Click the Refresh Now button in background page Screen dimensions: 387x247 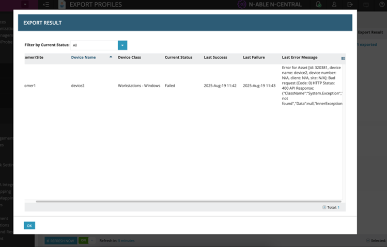pyautogui.click(x=61, y=241)
